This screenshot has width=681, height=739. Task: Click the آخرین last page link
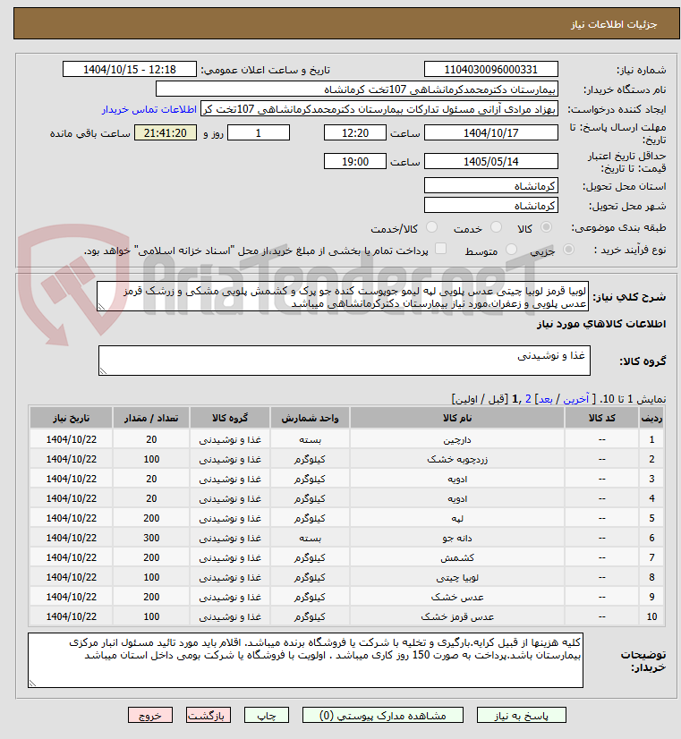pos(576,399)
